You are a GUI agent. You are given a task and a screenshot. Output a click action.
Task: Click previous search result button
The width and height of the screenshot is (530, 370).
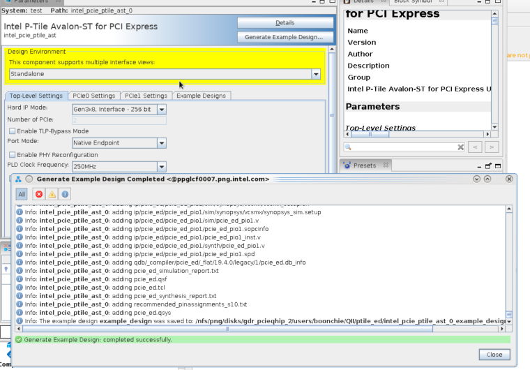tap(475, 147)
